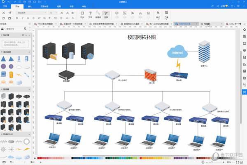Viewport: 247px width, 165px height.
Task: Toggle fullscreen icon in status bar
Action: (x=238, y=162)
